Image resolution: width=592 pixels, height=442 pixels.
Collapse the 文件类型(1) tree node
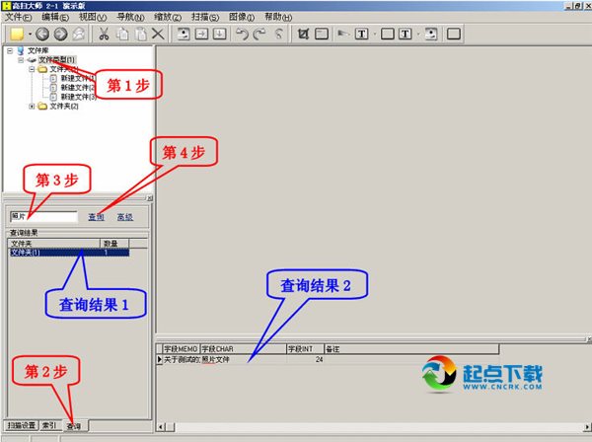click(x=21, y=60)
